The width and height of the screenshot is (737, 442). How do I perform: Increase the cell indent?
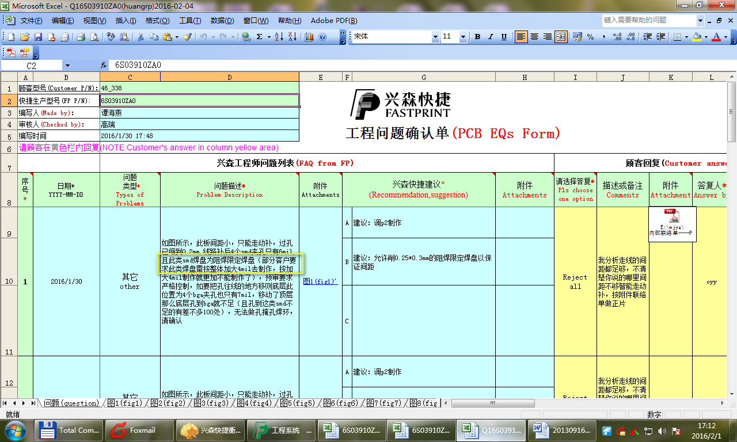[x=661, y=37]
